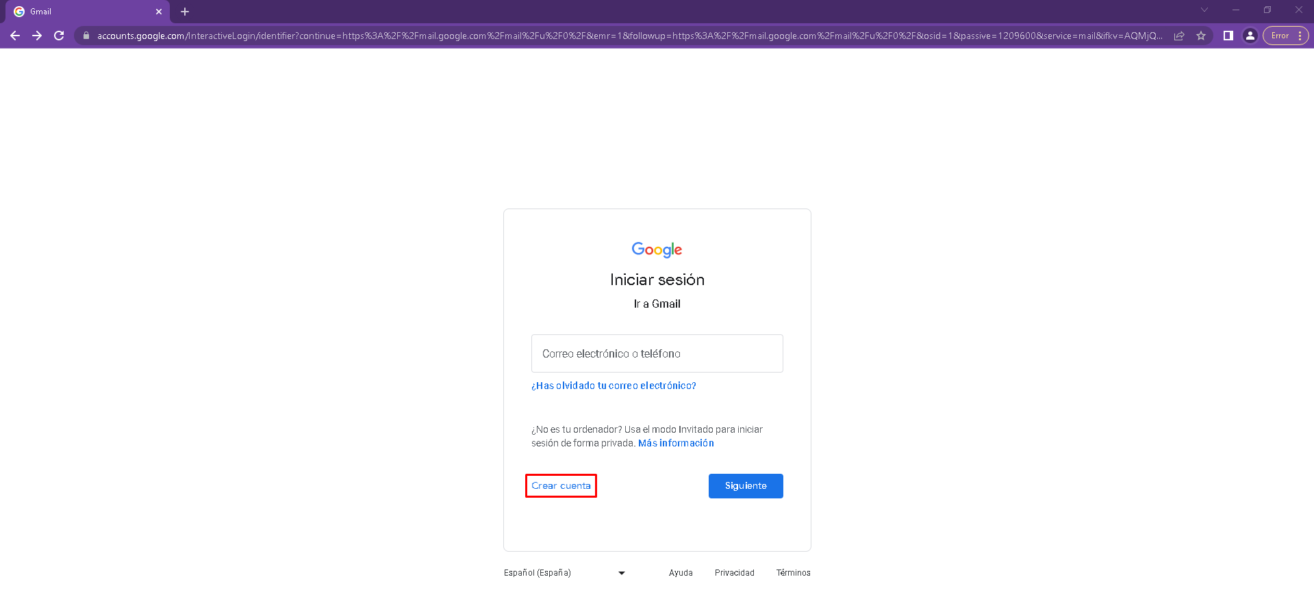Focus the Correo electrónico o teléfono field
Viewport: 1314px width, 590px height.
coord(657,353)
